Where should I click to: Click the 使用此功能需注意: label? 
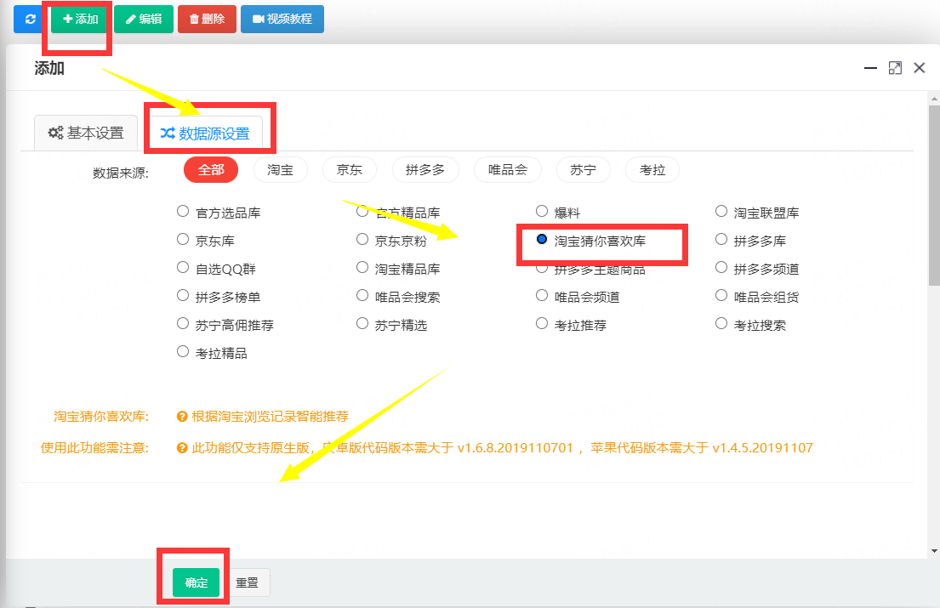94,448
